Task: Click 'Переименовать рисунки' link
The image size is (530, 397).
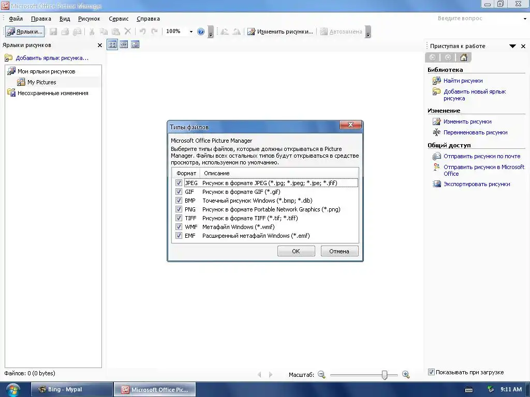Action: [x=475, y=132]
